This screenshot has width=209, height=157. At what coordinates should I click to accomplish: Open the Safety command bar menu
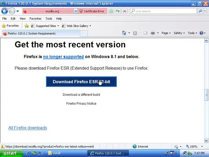pyautogui.click(x=179, y=33)
